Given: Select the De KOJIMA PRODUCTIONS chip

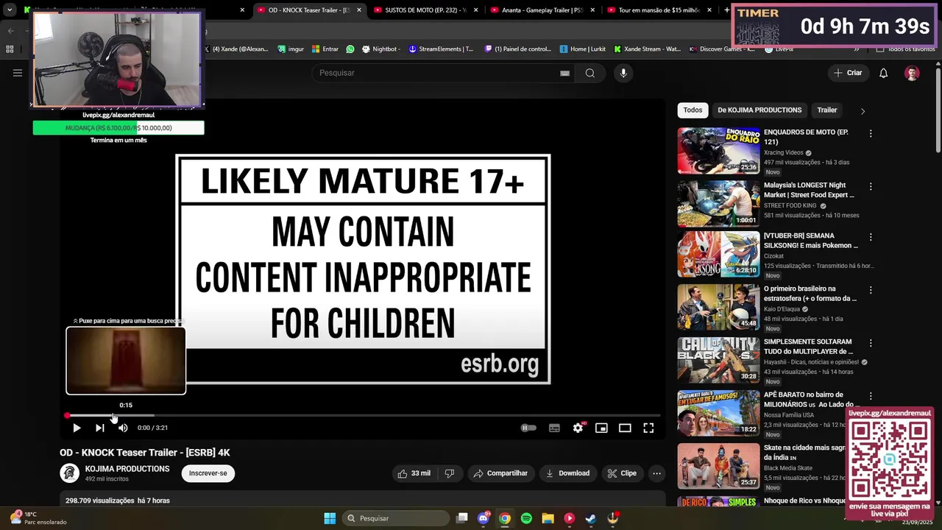Looking at the screenshot, I should pos(759,110).
